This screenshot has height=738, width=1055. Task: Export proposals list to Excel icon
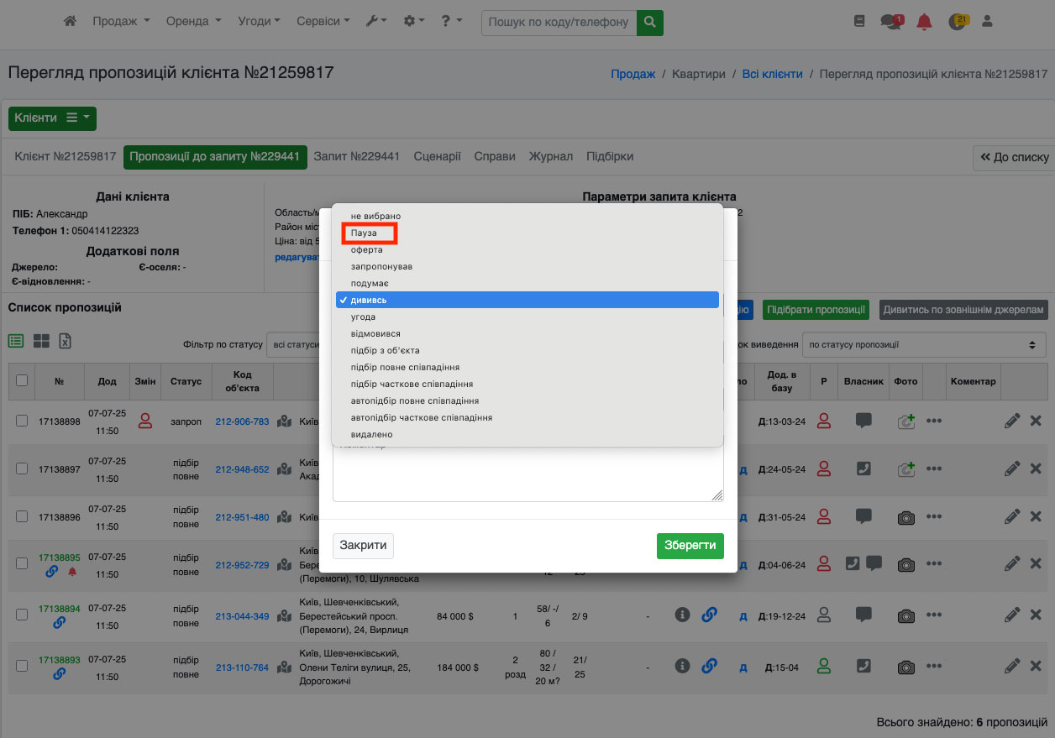coord(66,341)
